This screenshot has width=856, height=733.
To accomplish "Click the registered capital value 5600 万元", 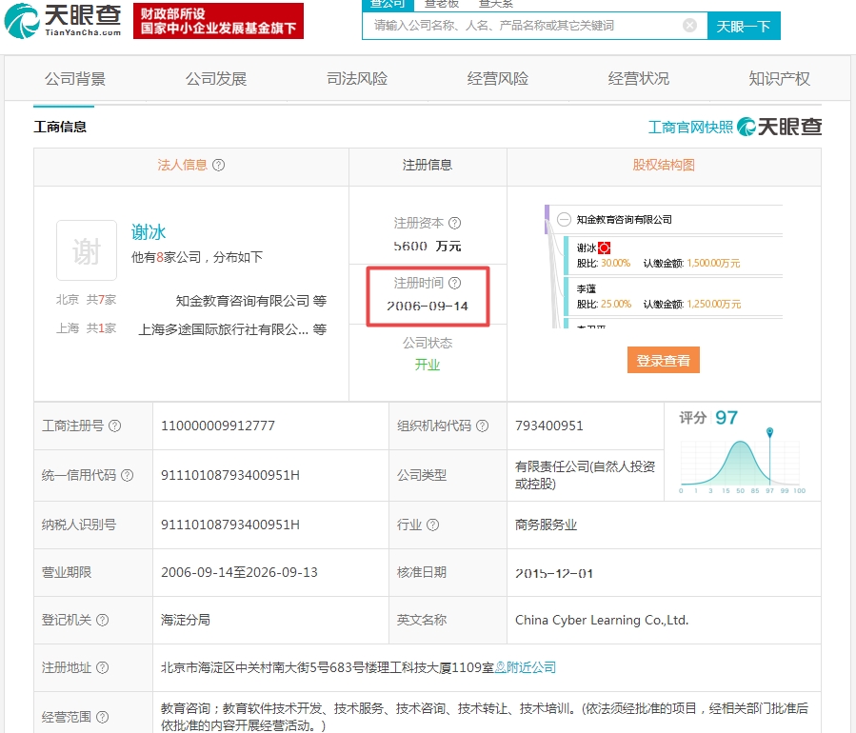I will (x=428, y=247).
